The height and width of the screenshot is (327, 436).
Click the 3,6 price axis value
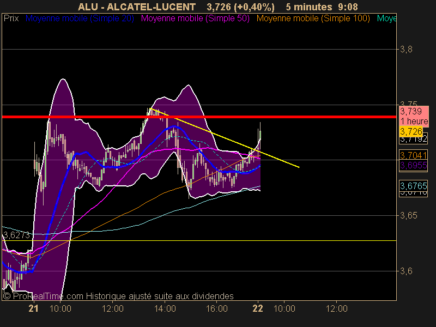click(x=406, y=271)
